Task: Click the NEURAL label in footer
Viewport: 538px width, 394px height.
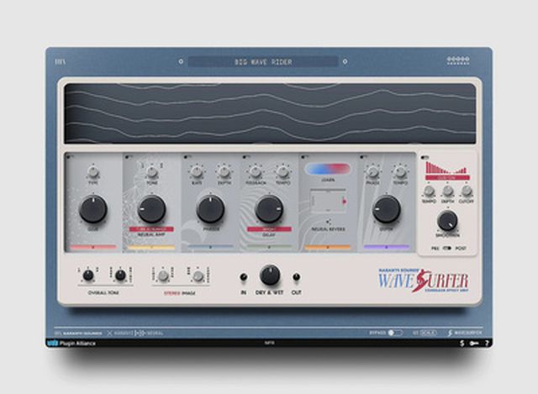Action: (155, 333)
